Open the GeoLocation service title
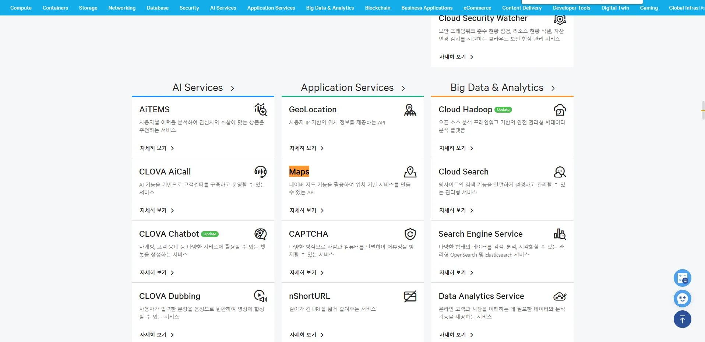This screenshot has width=705, height=342. coord(313,109)
